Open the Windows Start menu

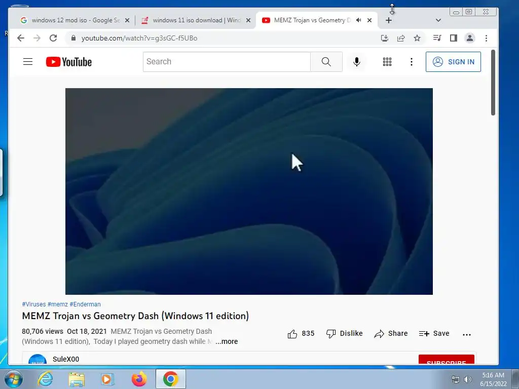[x=13, y=379]
